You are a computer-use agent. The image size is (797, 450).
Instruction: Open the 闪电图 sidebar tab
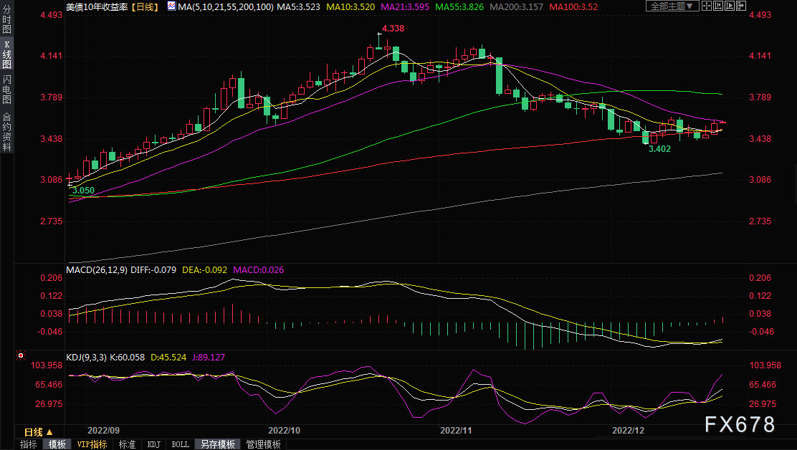coord(6,91)
